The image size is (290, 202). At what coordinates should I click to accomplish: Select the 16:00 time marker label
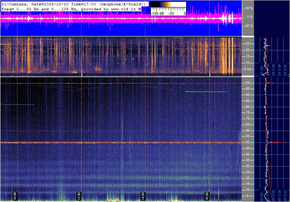[x=207, y=196]
